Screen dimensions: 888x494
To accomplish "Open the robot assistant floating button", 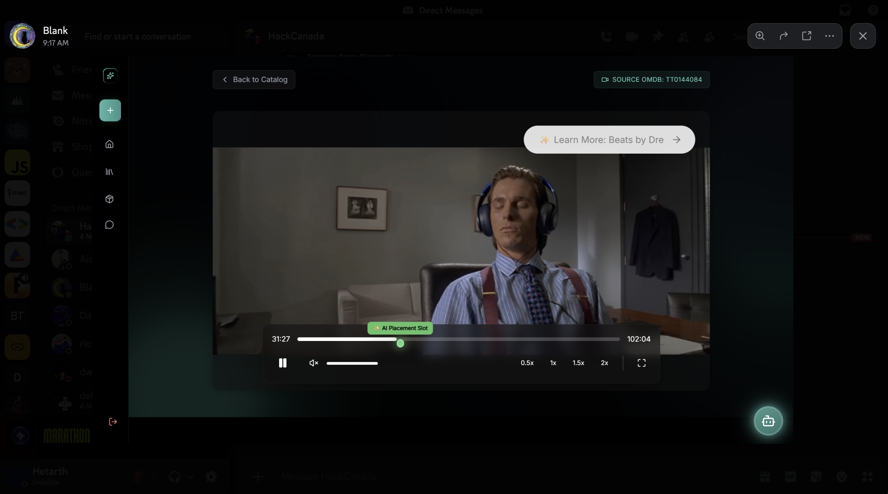I will pos(768,421).
